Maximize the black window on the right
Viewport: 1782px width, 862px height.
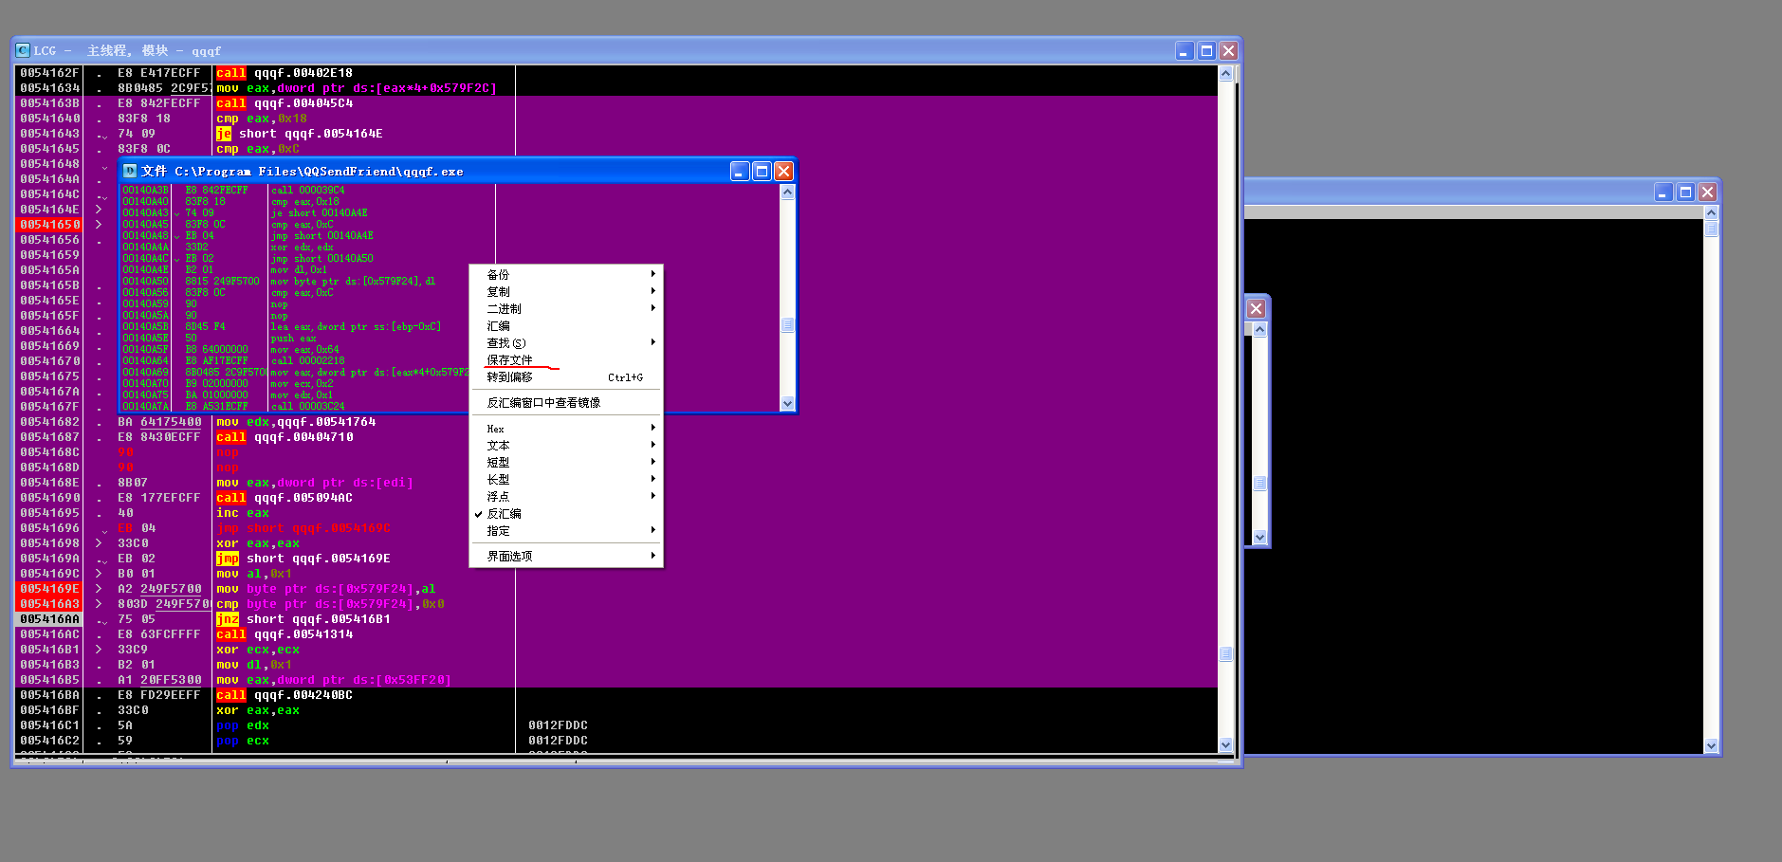(1685, 193)
